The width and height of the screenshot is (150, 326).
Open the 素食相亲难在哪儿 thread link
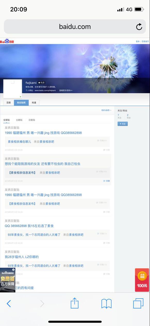tap(19, 142)
